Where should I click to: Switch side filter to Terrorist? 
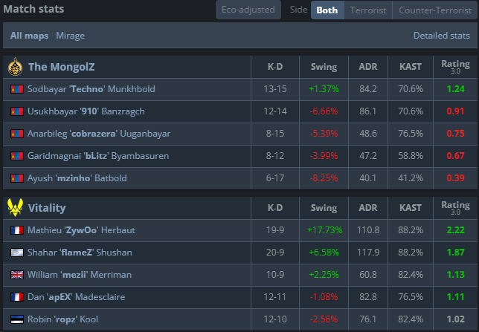[367, 10]
